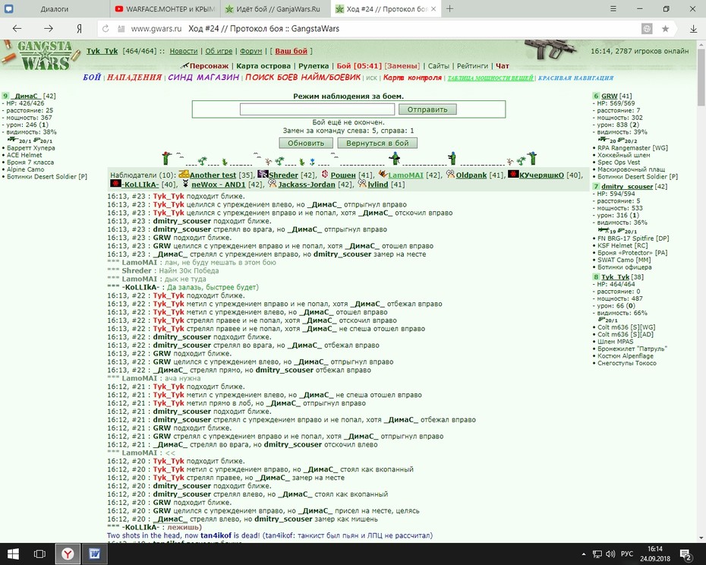The height and width of the screenshot is (565, 706).
Task: Open the volume control in the tray
Action: 610,554
